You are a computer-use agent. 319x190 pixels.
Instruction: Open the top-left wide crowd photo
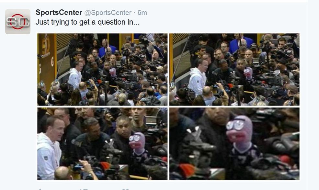click(102, 69)
